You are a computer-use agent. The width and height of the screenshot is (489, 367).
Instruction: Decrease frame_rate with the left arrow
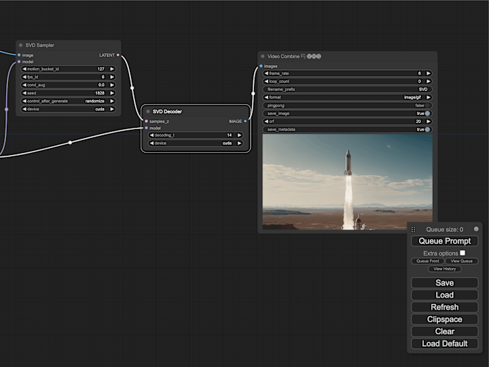pos(266,73)
